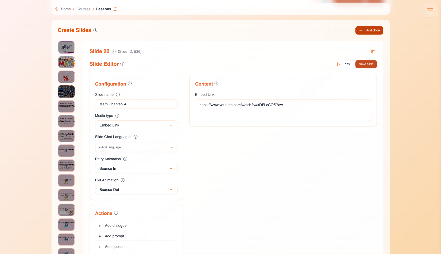The height and width of the screenshot is (254, 441).
Task: Click info icon next to Exit Animation
Action: (x=123, y=180)
